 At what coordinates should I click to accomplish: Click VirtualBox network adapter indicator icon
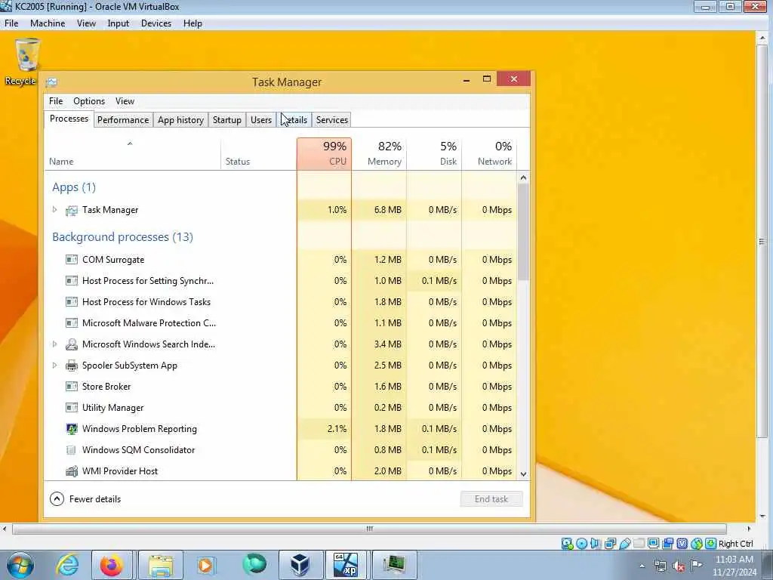(610, 544)
